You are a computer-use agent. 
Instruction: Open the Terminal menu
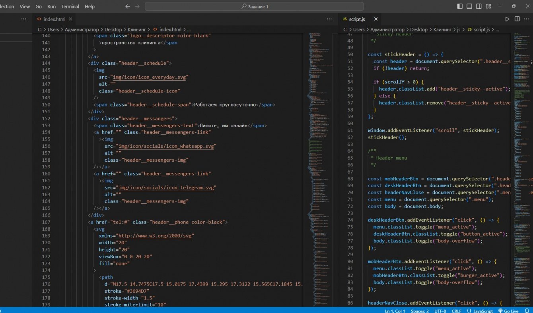pyautogui.click(x=70, y=6)
